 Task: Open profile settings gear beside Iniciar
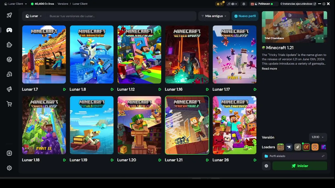(266, 166)
